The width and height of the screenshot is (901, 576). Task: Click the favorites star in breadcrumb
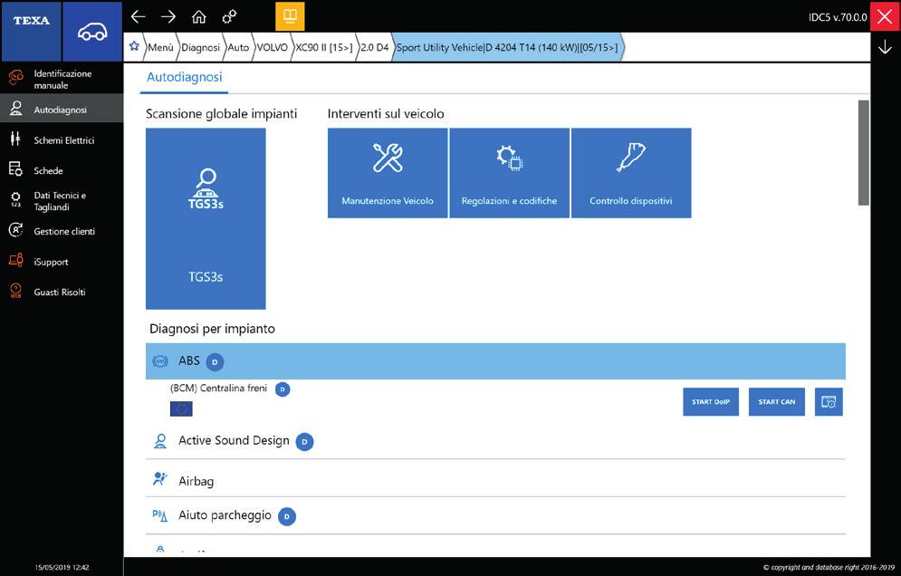(134, 46)
